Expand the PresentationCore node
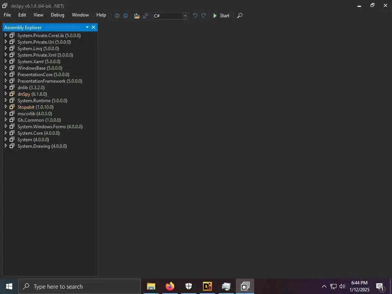 pos(6,74)
